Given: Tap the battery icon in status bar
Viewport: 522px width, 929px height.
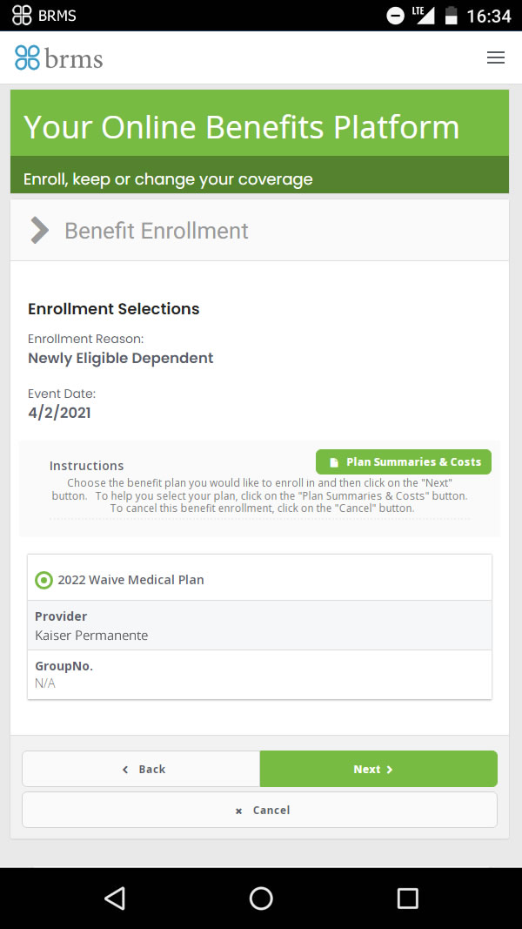Looking at the screenshot, I should pos(451,16).
